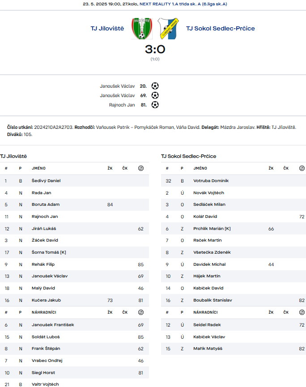306x387 pixels.
Task: Click the TJ Sokol Sedlec-Prčice team crest
Action: tap(168, 28)
